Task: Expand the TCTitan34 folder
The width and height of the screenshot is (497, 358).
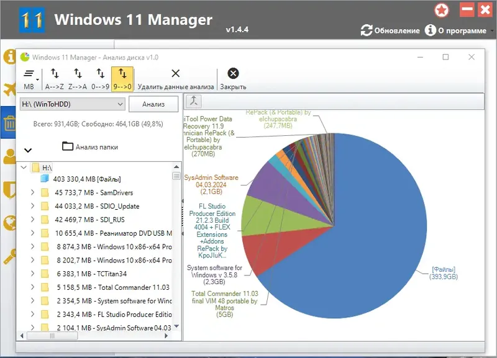Action: [x=32, y=273]
